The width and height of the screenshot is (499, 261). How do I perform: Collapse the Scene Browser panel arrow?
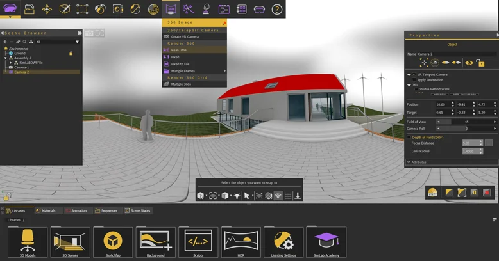tap(2, 33)
